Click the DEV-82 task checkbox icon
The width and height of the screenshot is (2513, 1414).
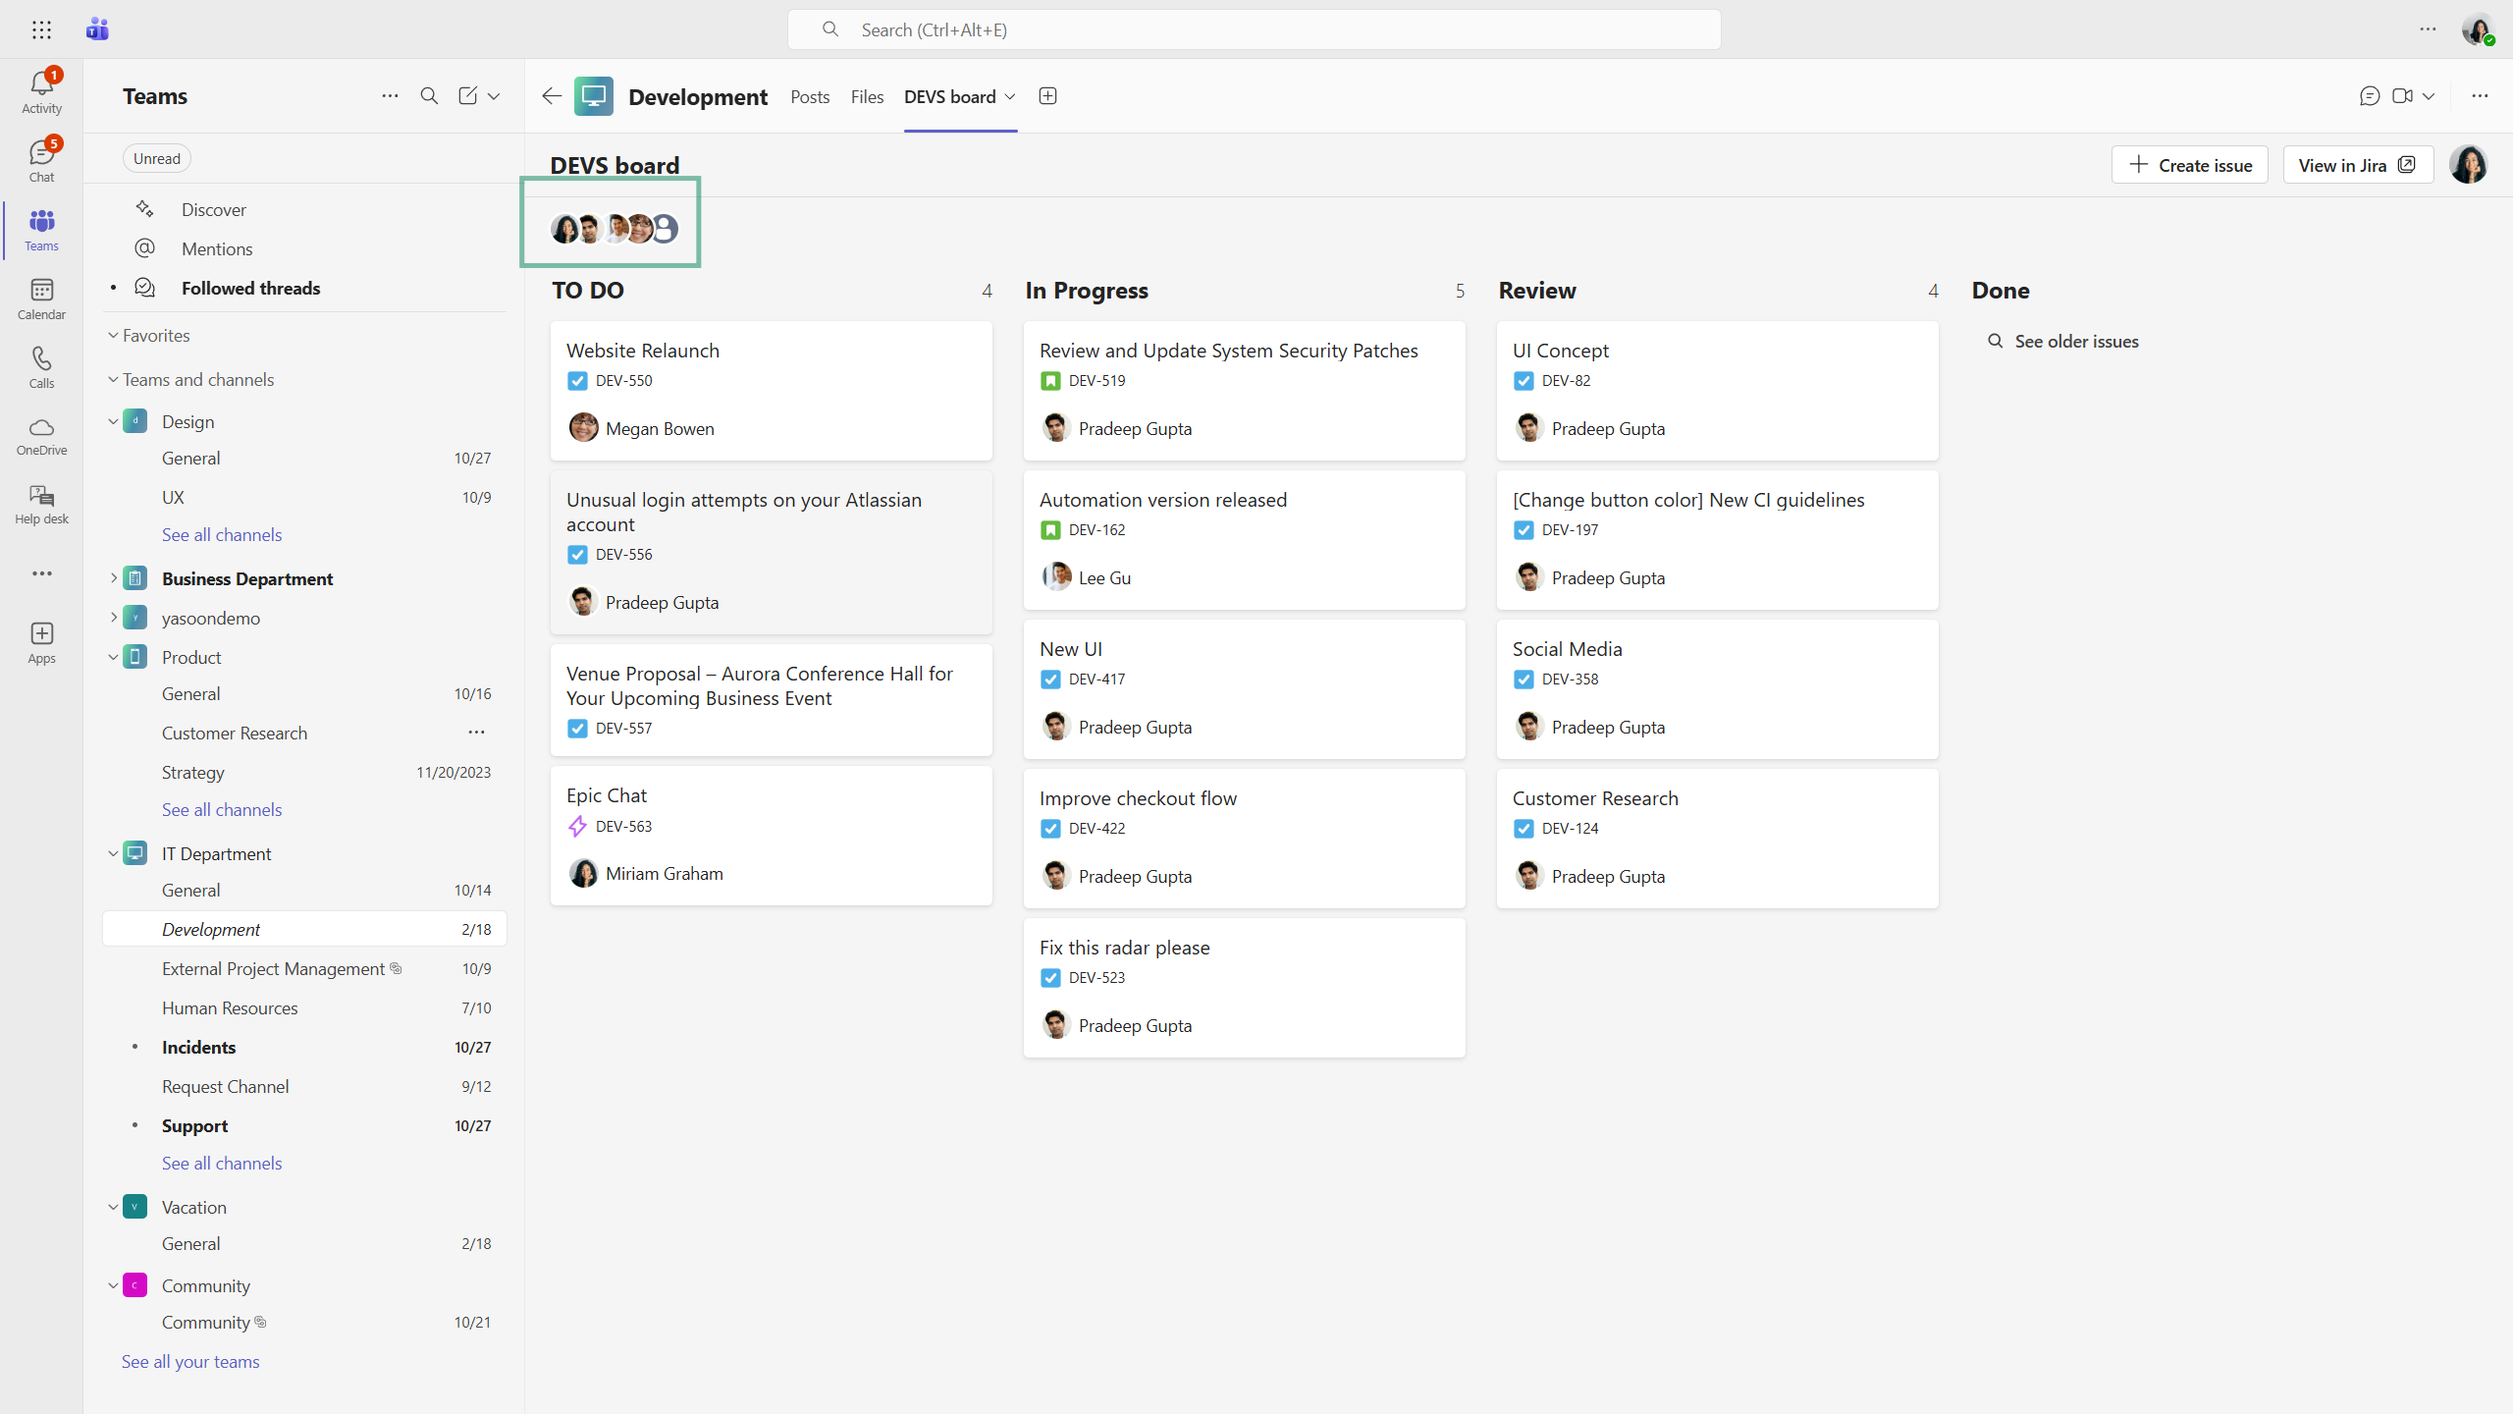(x=1524, y=381)
